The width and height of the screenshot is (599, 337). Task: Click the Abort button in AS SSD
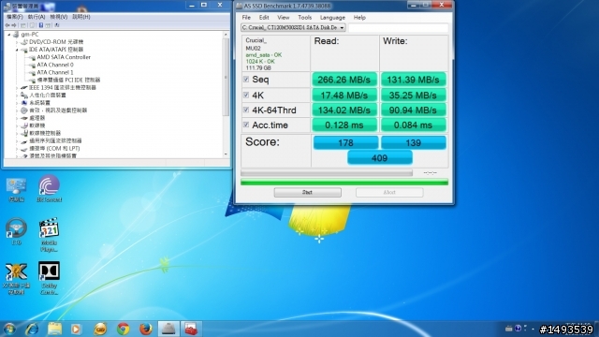pyautogui.click(x=389, y=192)
